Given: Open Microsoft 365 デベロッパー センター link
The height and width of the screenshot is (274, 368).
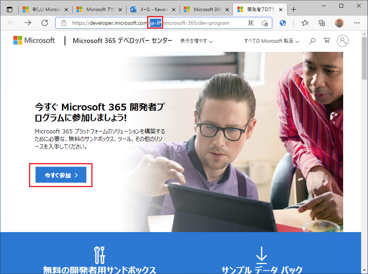Looking at the screenshot, I should pos(122,40).
